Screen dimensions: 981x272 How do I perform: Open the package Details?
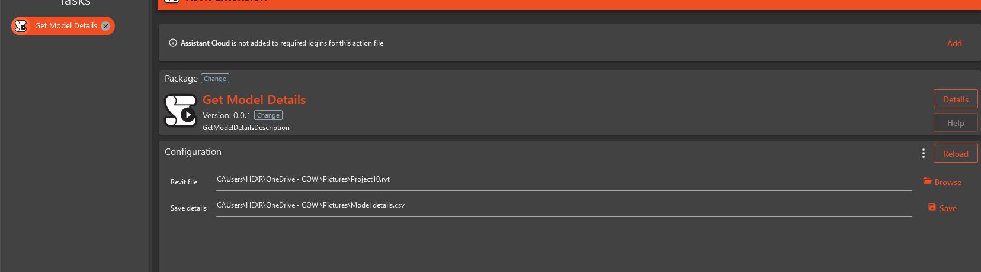coord(955,99)
